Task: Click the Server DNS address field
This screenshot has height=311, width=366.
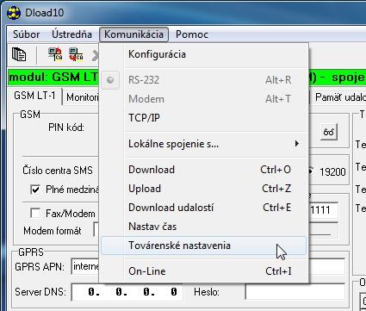Action: (127, 292)
